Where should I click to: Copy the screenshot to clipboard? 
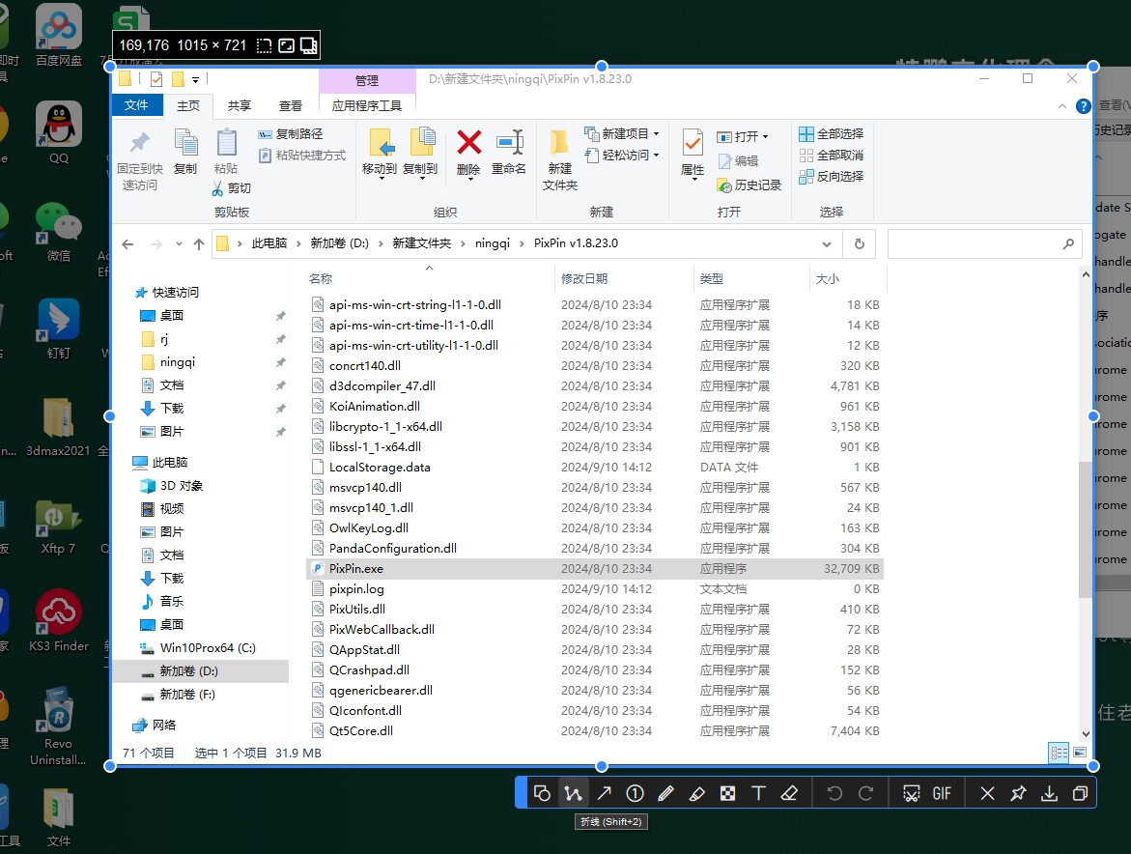pos(1080,793)
